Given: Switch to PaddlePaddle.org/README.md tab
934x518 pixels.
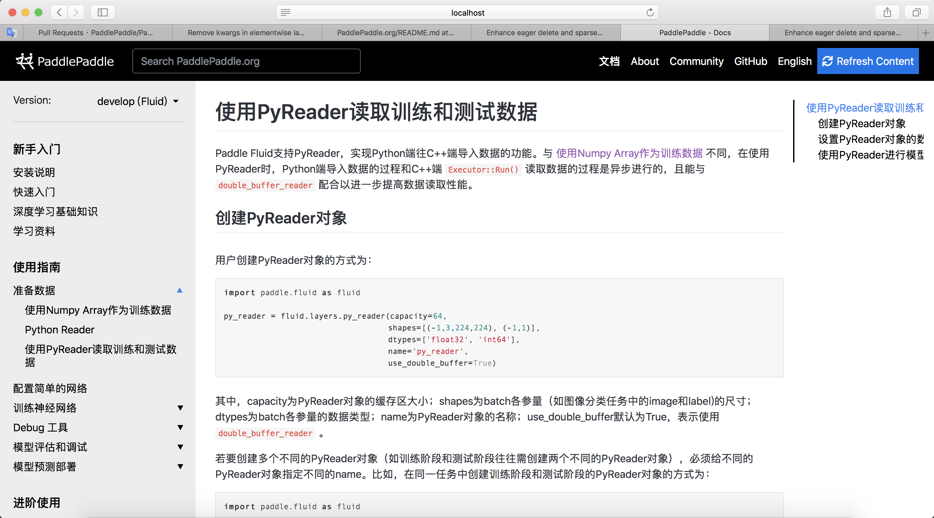Looking at the screenshot, I should pos(396,33).
